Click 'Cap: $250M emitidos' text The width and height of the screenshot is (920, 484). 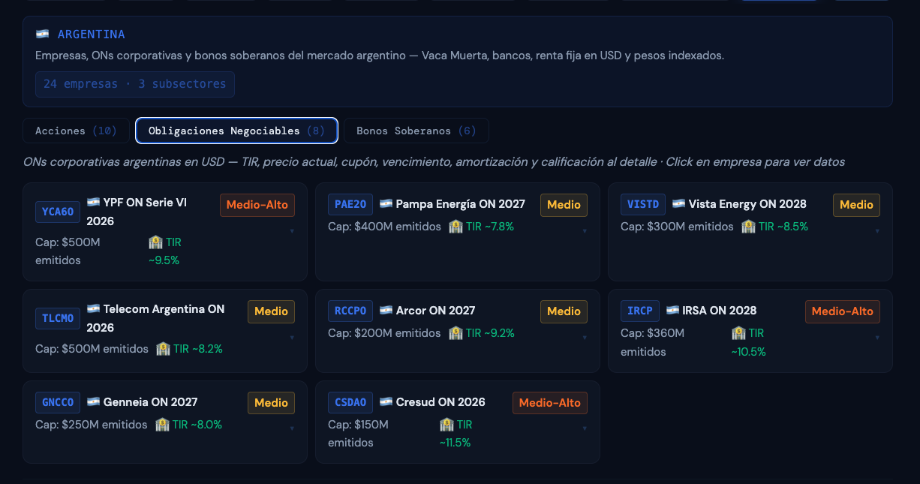92,424
